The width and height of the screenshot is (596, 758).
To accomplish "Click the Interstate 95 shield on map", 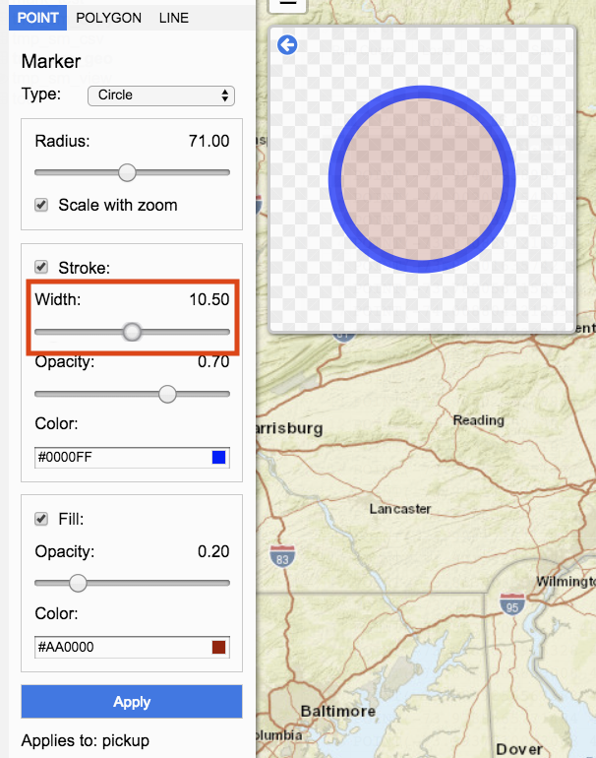I will [512, 604].
